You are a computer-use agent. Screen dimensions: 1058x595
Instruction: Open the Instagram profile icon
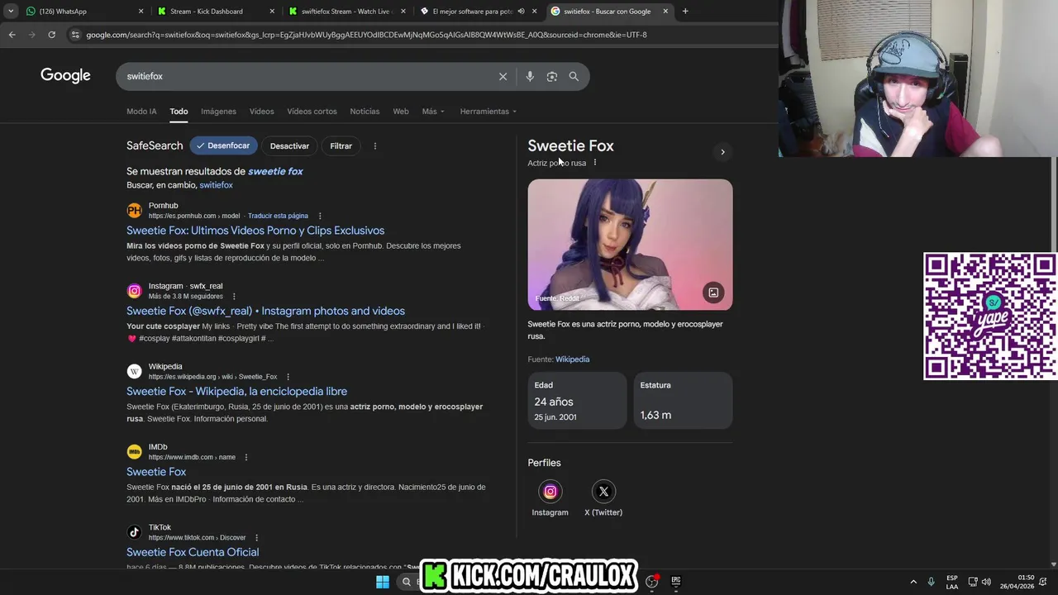pyautogui.click(x=550, y=492)
